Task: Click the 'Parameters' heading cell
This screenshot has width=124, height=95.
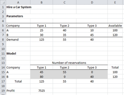Action: [15, 16]
